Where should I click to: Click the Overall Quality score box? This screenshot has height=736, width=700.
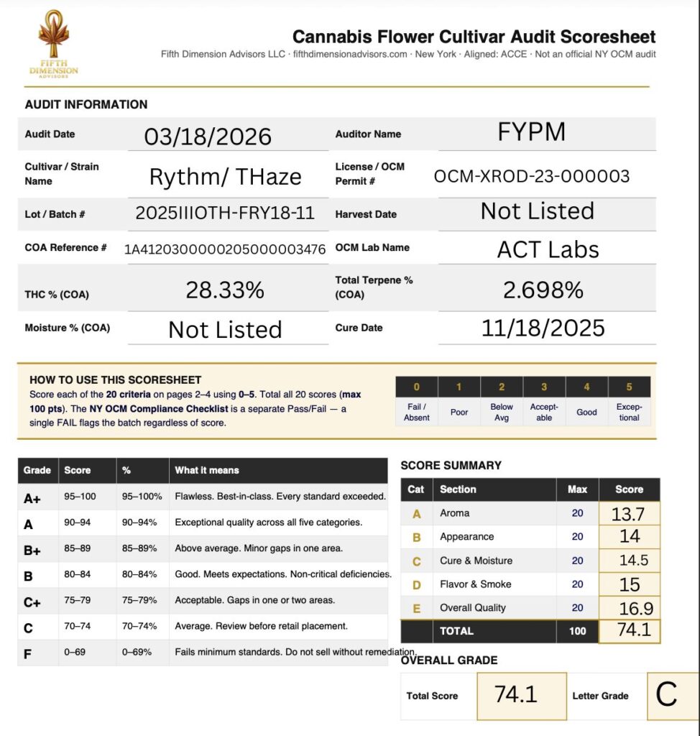point(629,608)
